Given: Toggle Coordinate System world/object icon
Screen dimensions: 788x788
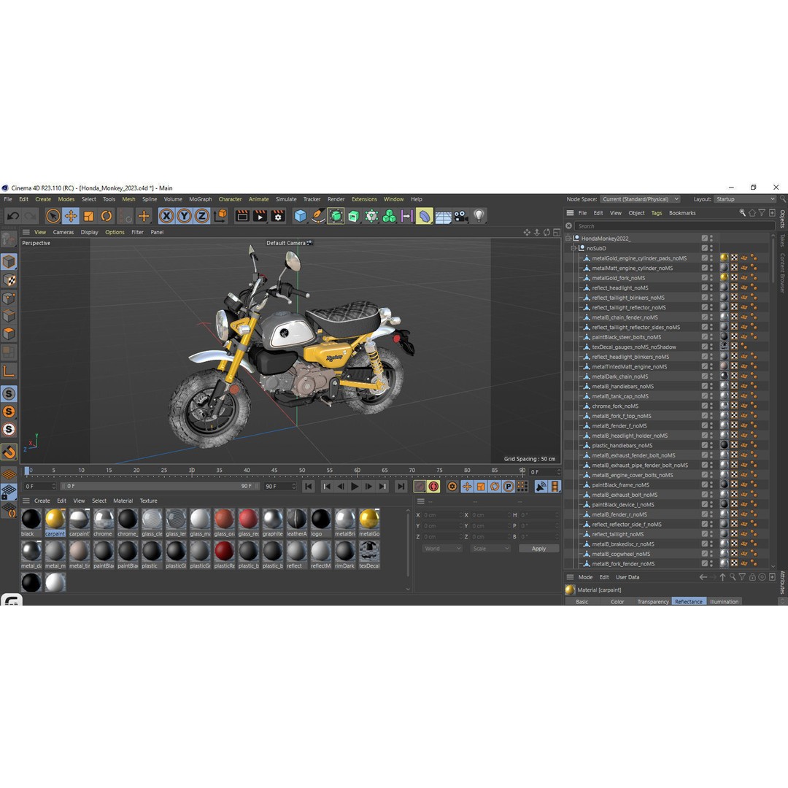Looking at the screenshot, I should [220, 216].
